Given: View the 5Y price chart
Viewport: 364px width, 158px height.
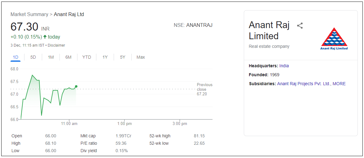Looking at the screenshot, I should point(123,57).
